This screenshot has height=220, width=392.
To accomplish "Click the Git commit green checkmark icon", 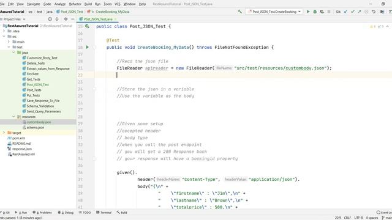I will [x=353, y=12].
